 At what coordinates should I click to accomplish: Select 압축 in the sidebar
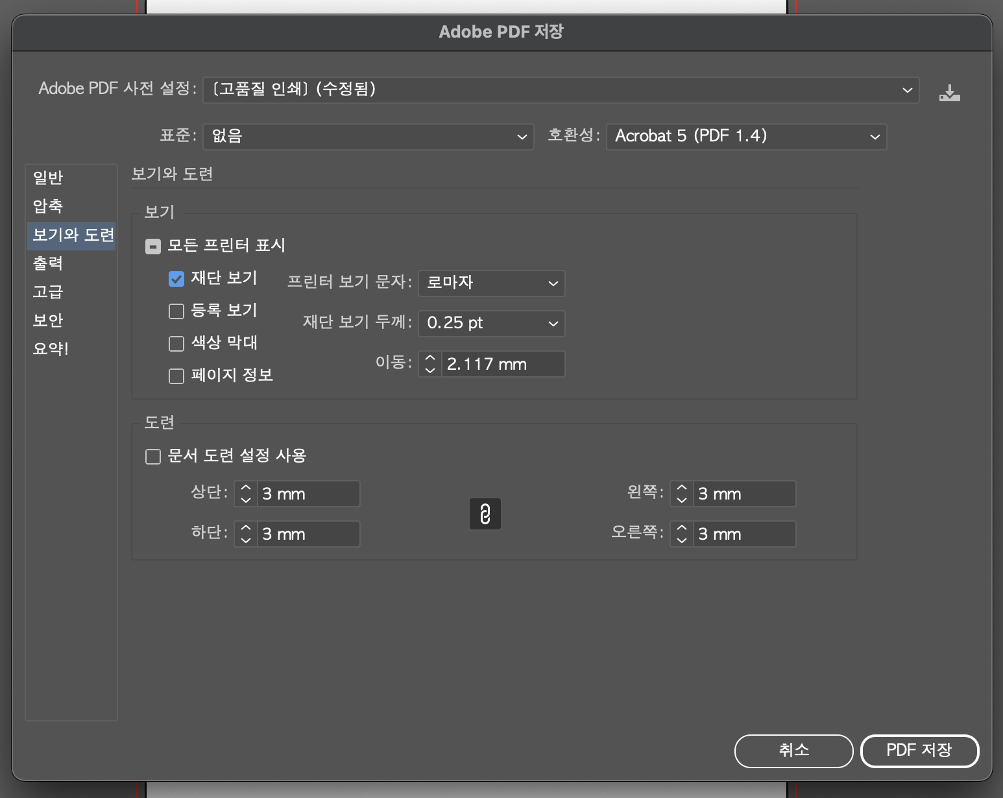pyautogui.click(x=71, y=206)
